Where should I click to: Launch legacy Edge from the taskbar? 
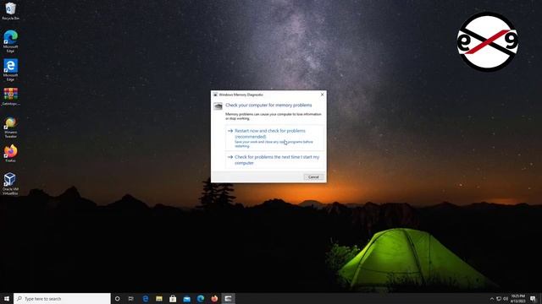pyautogui.click(x=145, y=298)
